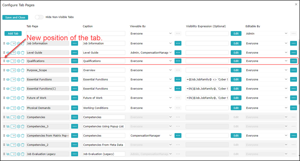Image resolution: width=300 pixels, height=161 pixels.
Task: Open settings gear for Future of Work
Action: 19,98
